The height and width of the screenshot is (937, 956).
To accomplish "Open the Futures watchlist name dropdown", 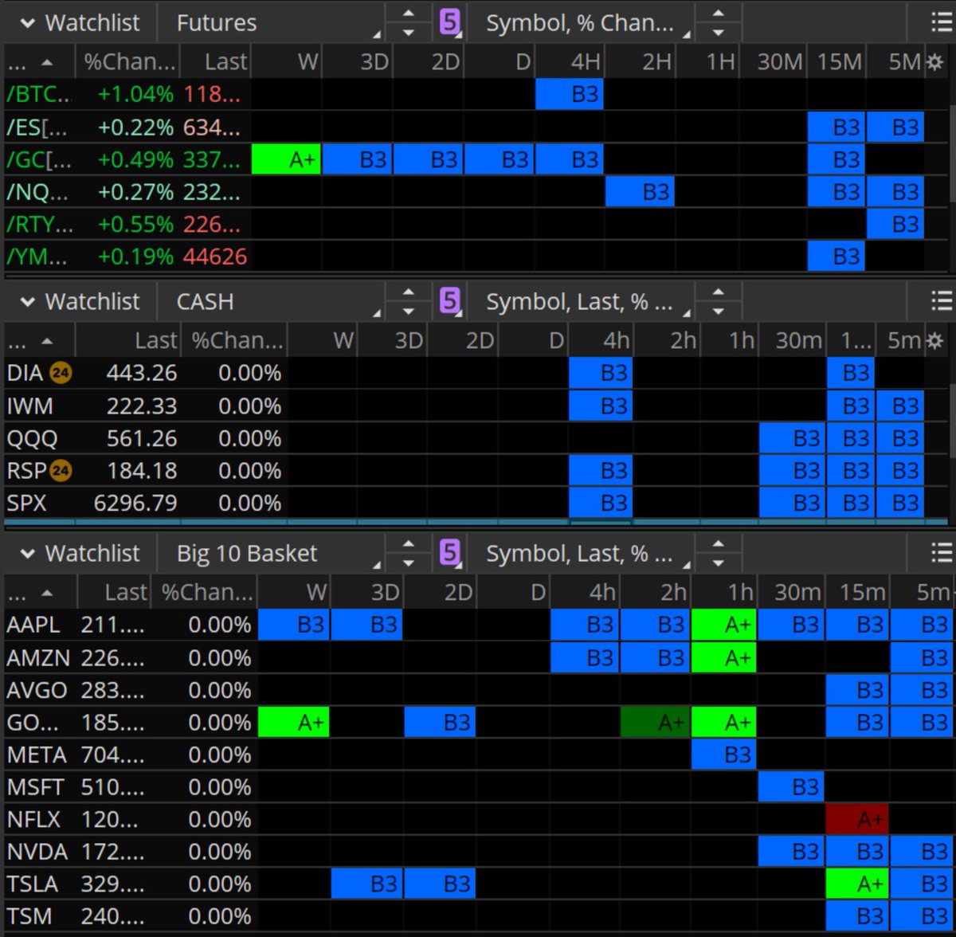I will coord(271,23).
